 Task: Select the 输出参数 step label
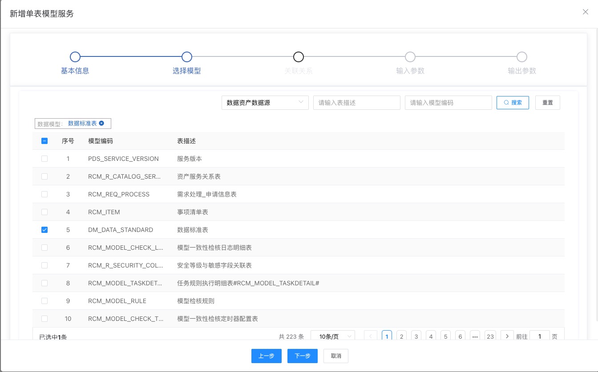pyautogui.click(x=522, y=71)
